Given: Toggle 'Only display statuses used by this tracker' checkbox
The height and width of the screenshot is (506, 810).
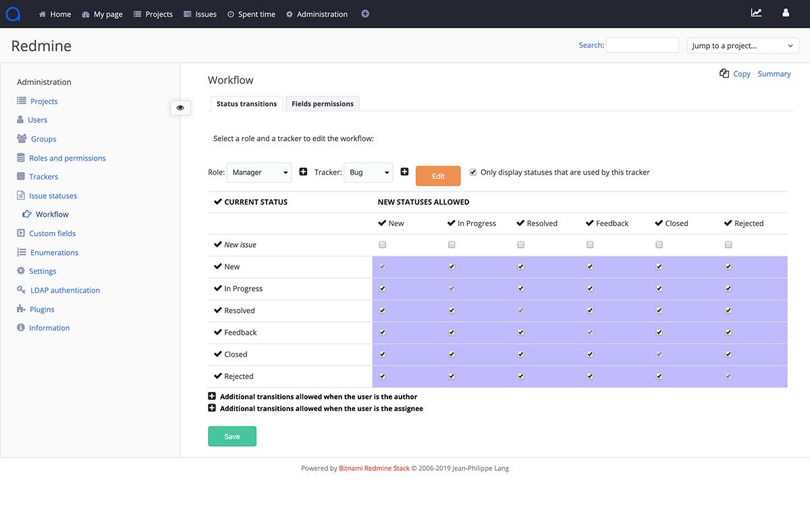Looking at the screenshot, I should coord(473,172).
